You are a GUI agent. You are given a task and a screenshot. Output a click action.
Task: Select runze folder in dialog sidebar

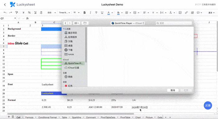[x=69, y=54]
